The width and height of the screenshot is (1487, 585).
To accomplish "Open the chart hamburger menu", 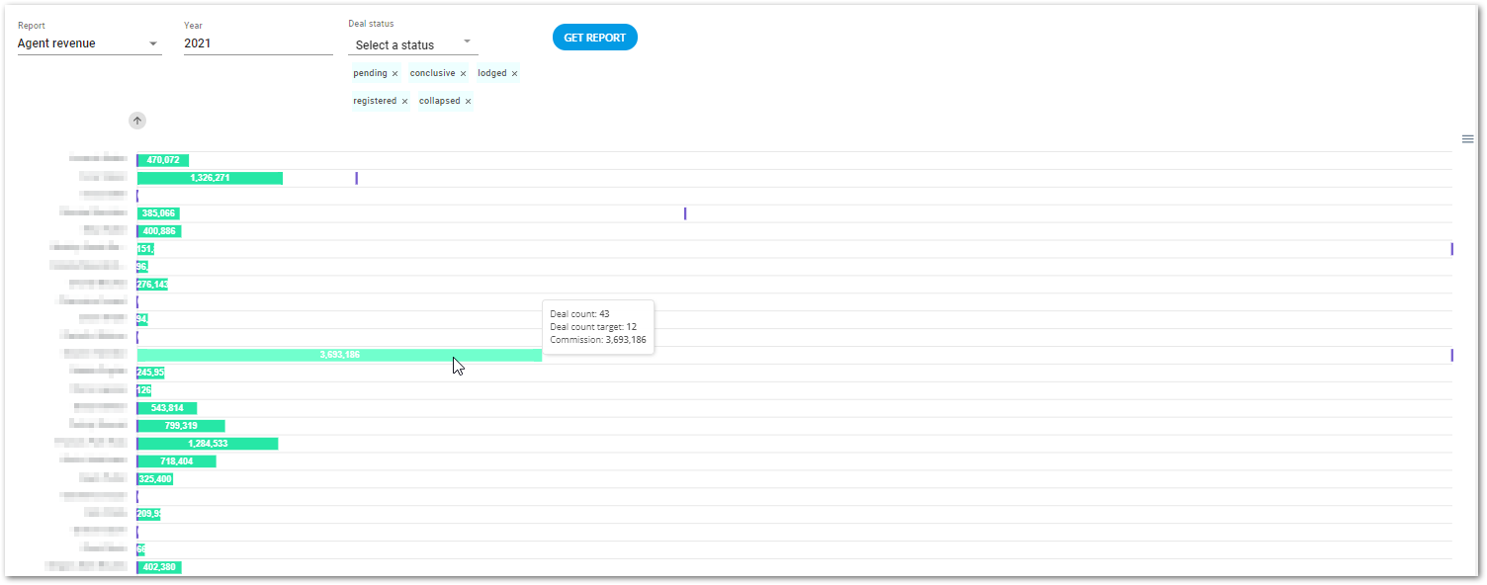I will point(1467,139).
